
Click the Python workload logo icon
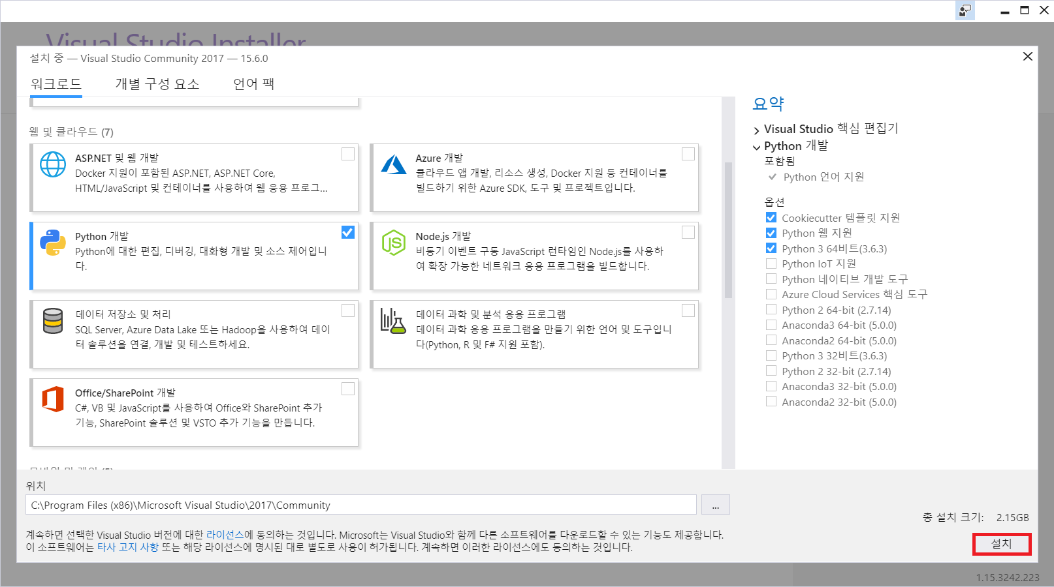pyautogui.click(x=53, y=243)
